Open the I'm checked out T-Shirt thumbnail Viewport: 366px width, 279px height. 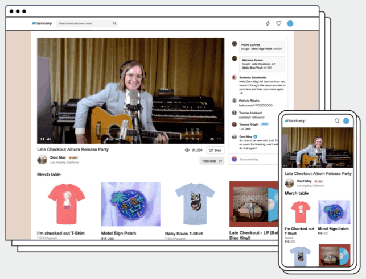[x=66, y=204]
